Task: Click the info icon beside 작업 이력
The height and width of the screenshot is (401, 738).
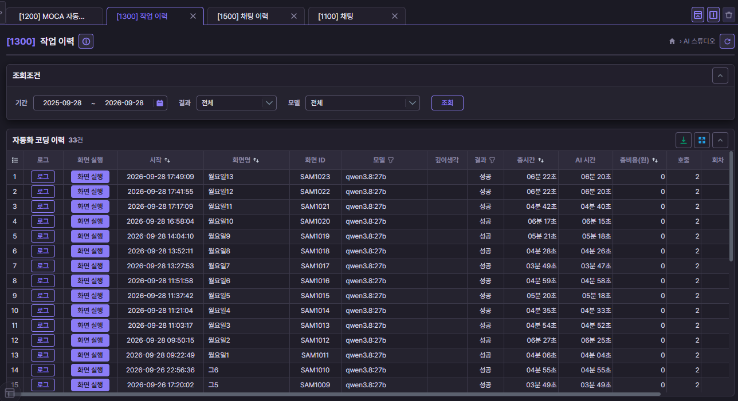Action: (86, 41)
